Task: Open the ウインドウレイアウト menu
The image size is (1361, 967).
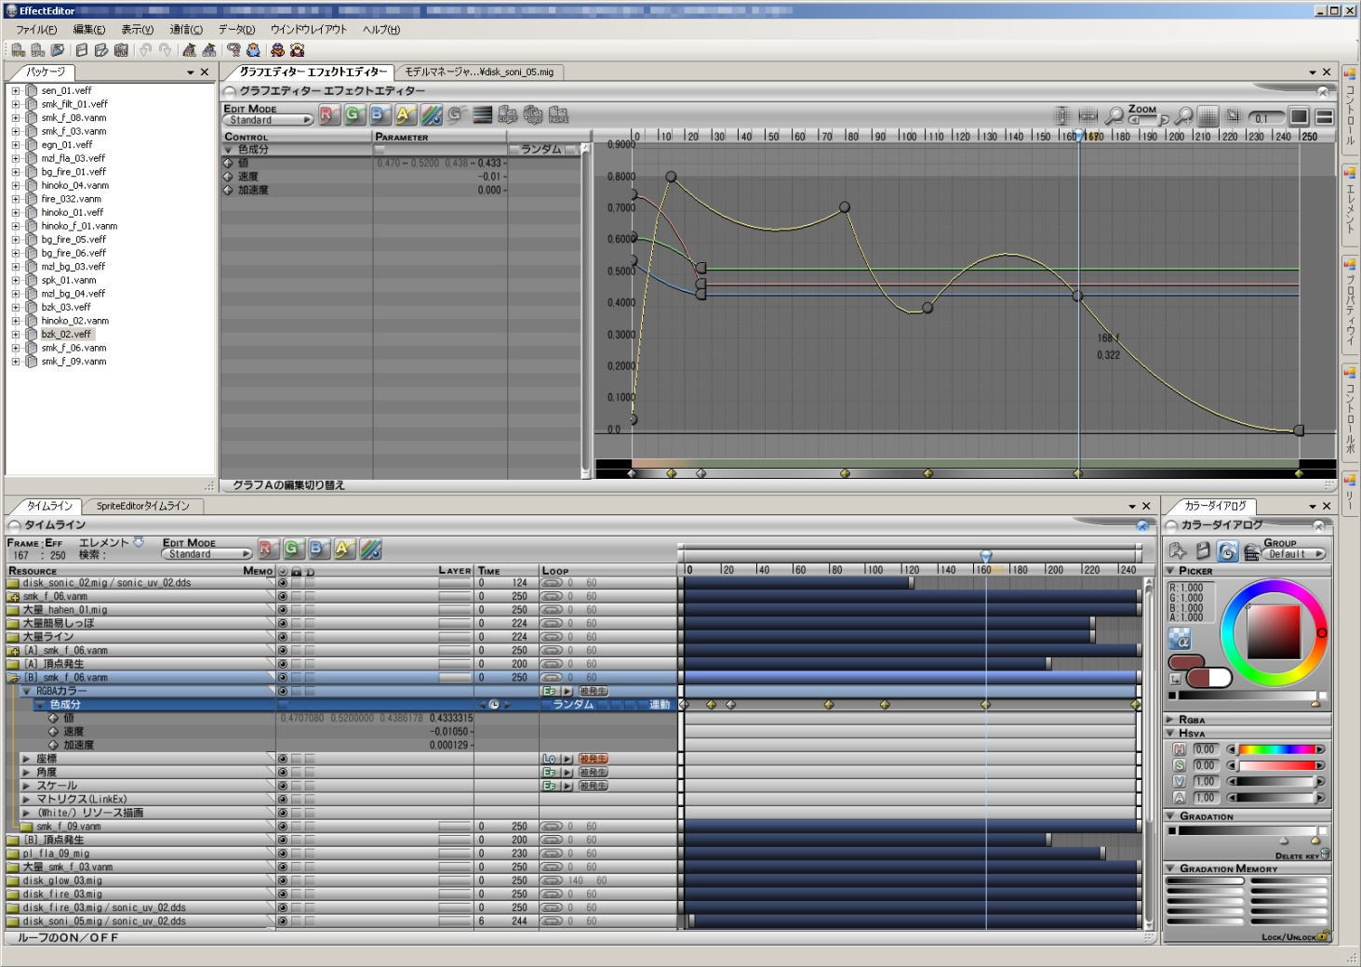Action: (308, 30)
